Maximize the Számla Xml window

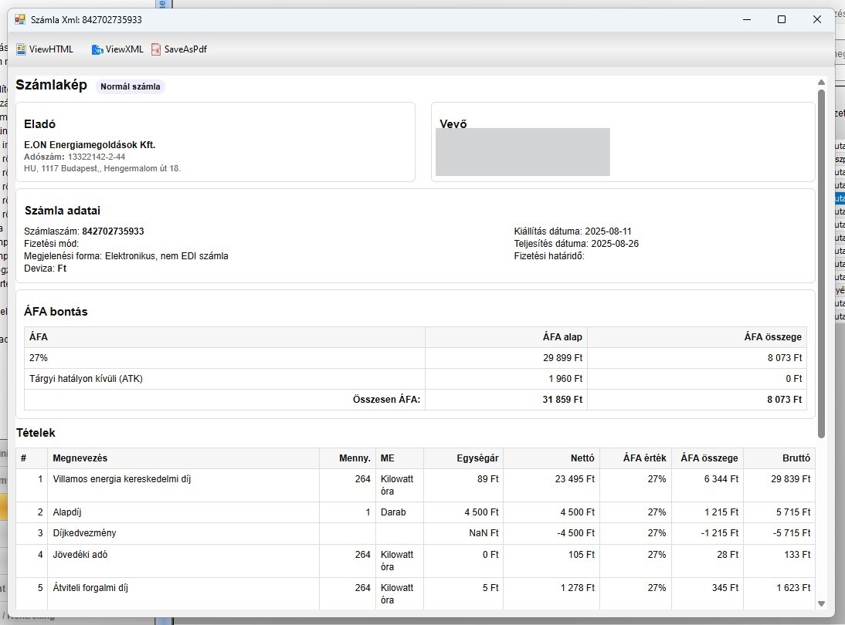[x=782, y=19]
